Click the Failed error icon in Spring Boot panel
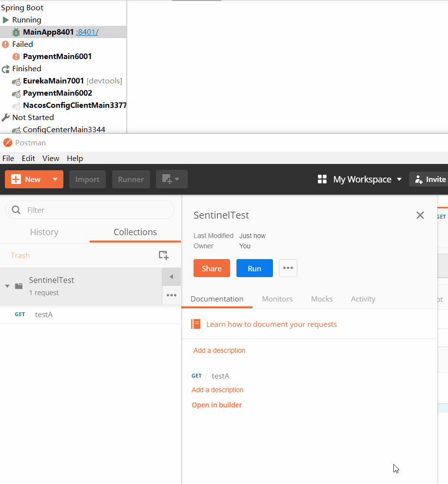Screen dimensions: 448x484 click(x=5, y=44)
